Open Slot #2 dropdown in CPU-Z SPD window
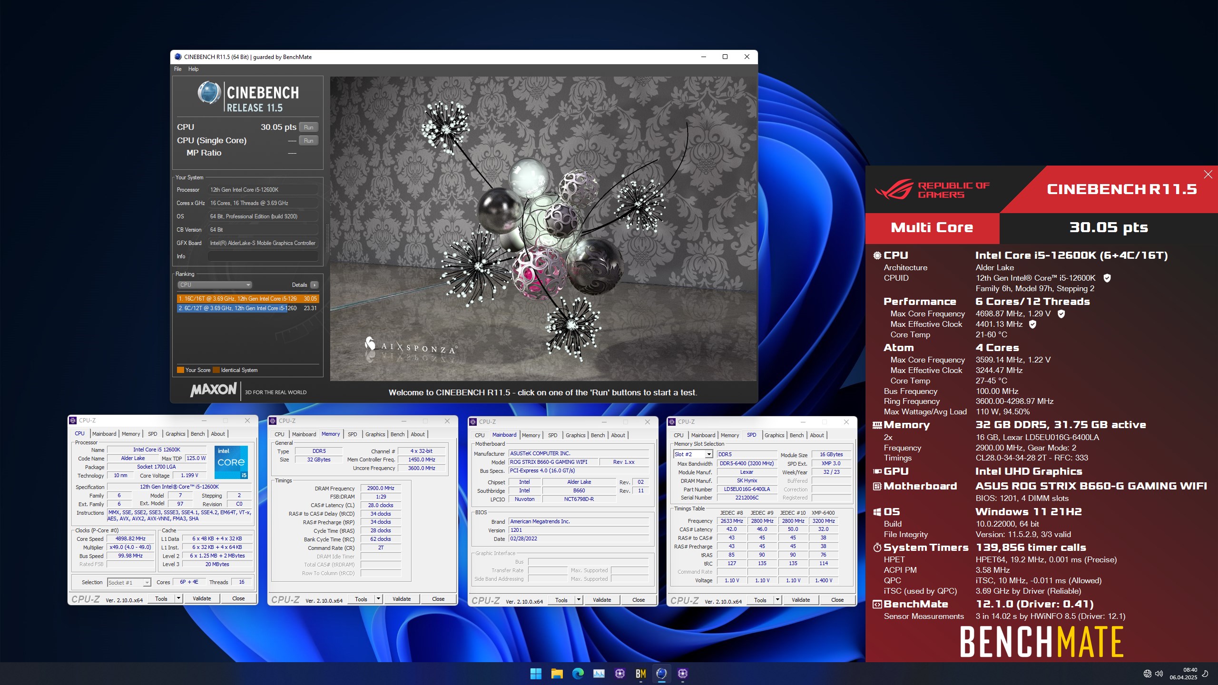The image size is (1218, 685). tap(693, 454)
